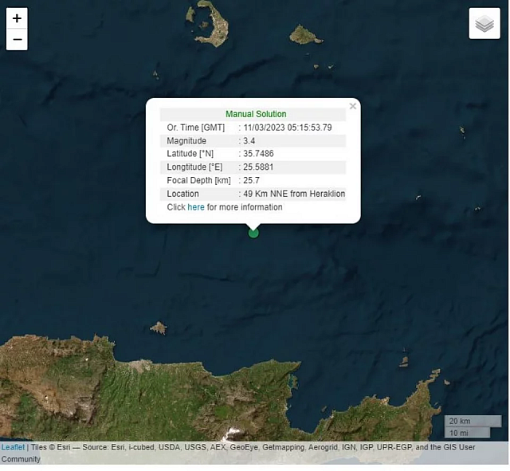The width and height of the screenshot is (510, 471).
Task: Click the 20 km scale bar
Action: pyautogui.click(x=465, y=421)
